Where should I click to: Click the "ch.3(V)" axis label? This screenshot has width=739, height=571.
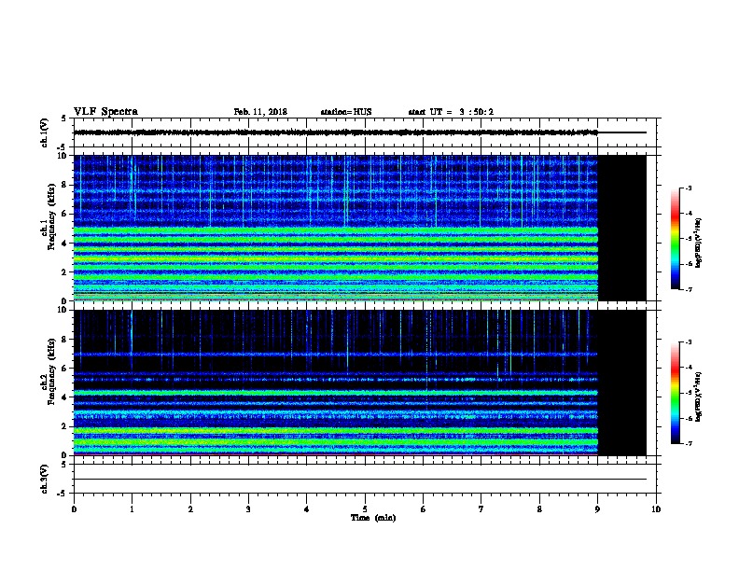pyautogui.click(x=45, y=479)
